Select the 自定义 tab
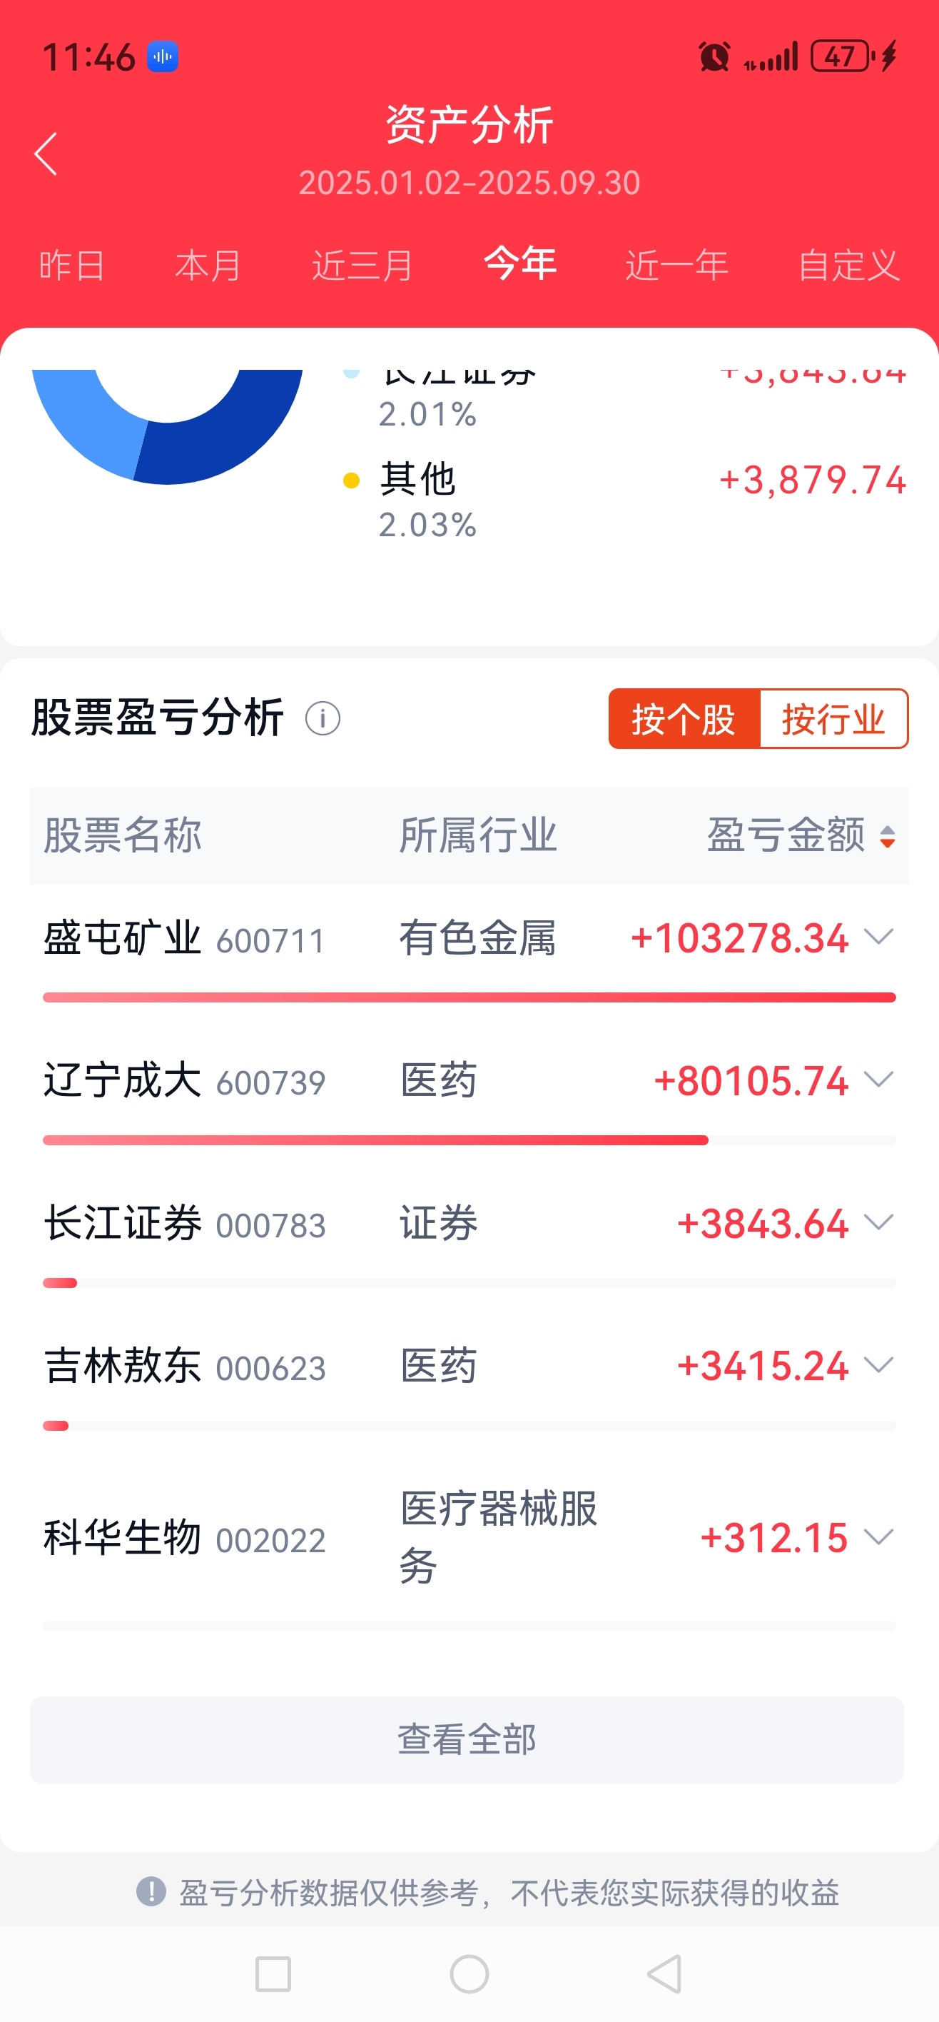 849,266
